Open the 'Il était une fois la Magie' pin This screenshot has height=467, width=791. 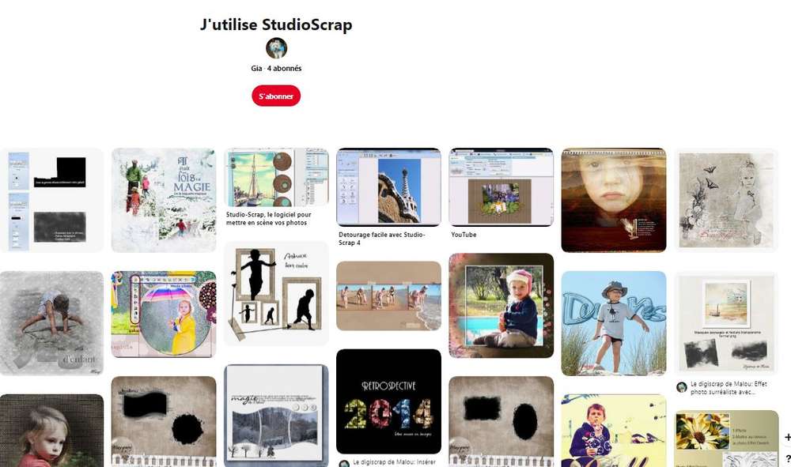tap(164, 200)
